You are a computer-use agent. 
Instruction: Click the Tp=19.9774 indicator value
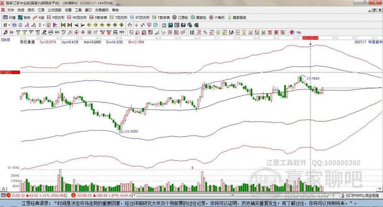tap(48, 42)
